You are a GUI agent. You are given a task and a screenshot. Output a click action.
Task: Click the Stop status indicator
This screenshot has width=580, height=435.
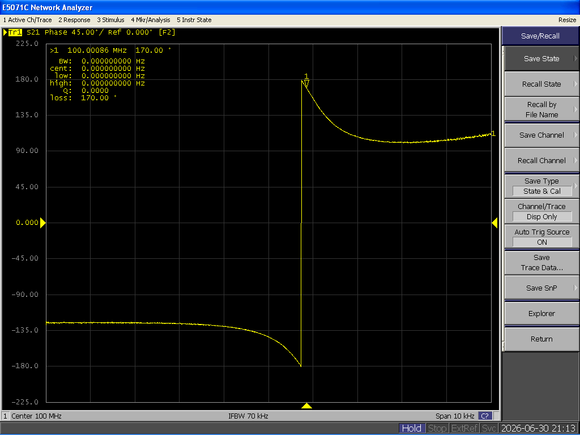pos(437,428)
